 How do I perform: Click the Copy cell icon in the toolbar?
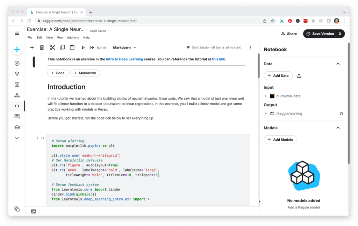tap(63, 47)
